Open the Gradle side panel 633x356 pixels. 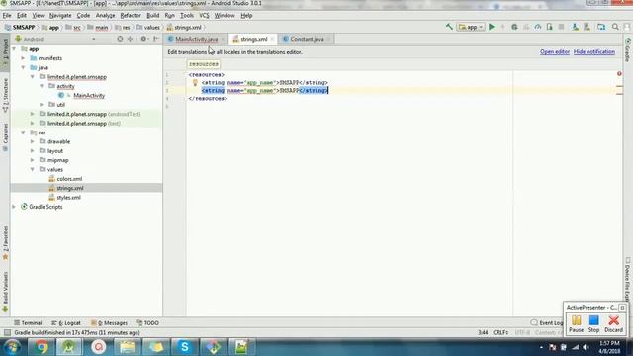coord(627,49)
